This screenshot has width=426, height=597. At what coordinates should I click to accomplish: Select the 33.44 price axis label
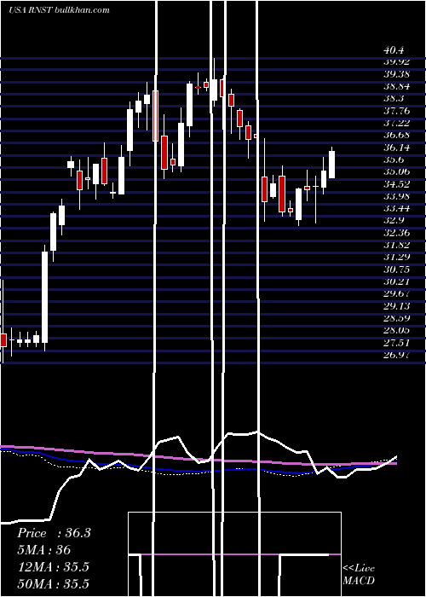(395, 208)
